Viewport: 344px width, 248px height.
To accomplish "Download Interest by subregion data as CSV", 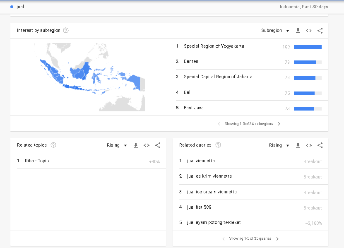I will [298, 30].
